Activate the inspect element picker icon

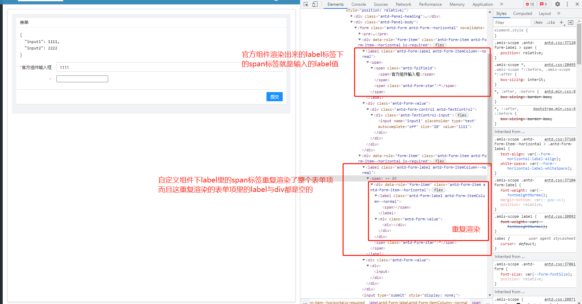tap(306, 4)
